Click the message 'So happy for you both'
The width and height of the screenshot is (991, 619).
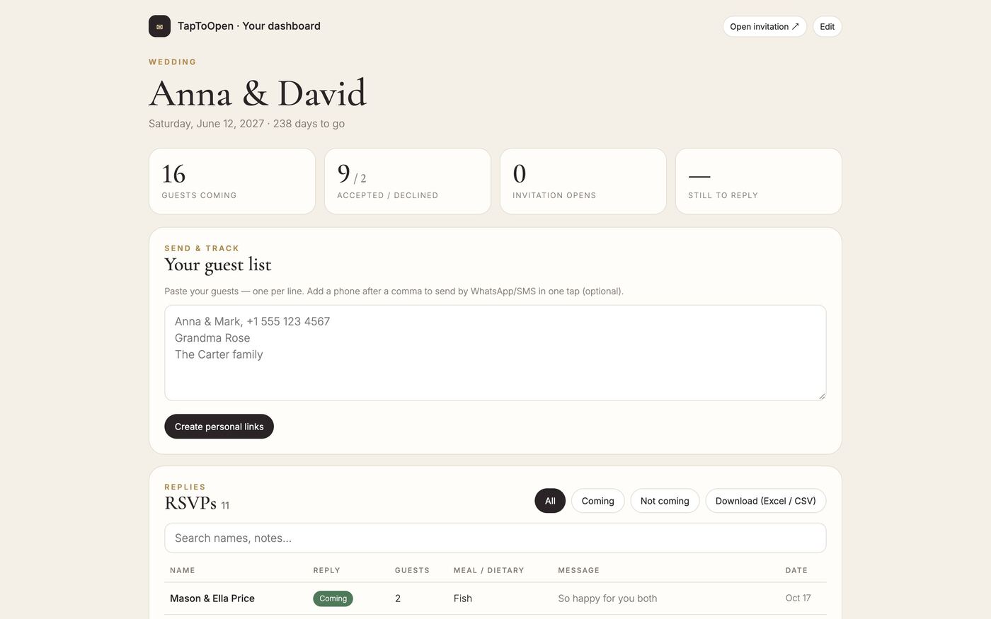[607, 598]
